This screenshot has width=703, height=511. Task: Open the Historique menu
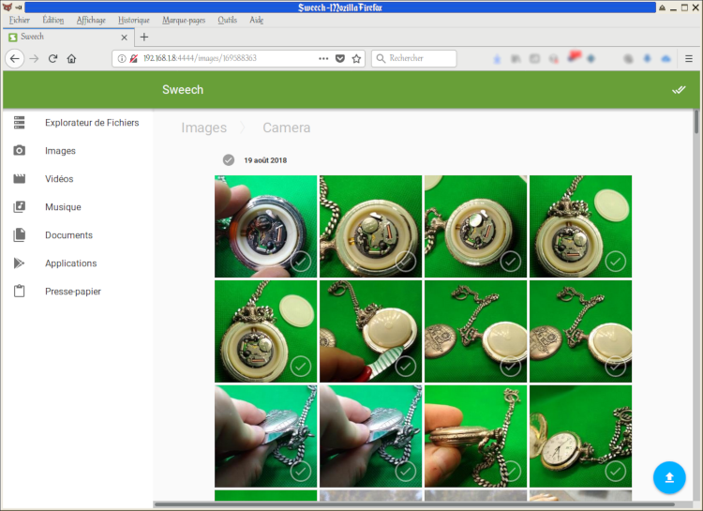(x=134, y=20)
